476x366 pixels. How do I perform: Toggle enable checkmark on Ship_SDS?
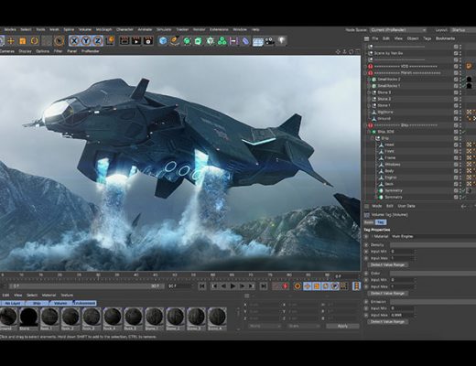tap(464, 132)
